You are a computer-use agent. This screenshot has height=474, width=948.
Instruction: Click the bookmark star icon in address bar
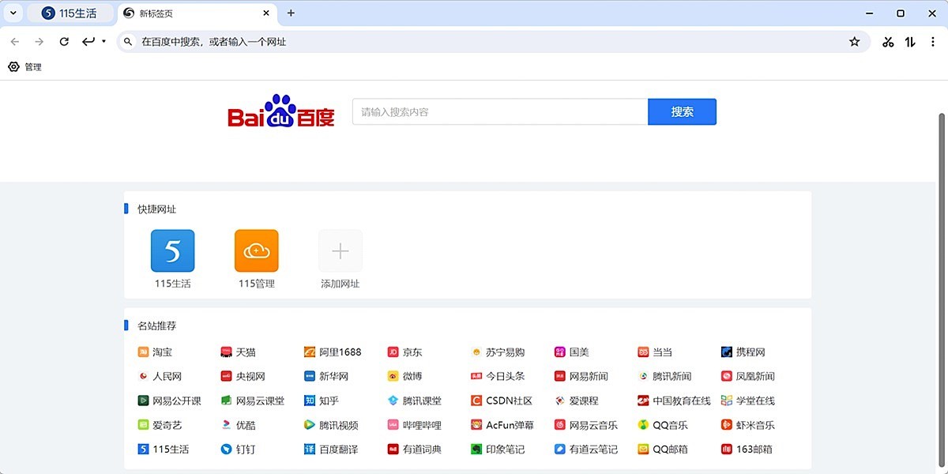coord(854,42)
